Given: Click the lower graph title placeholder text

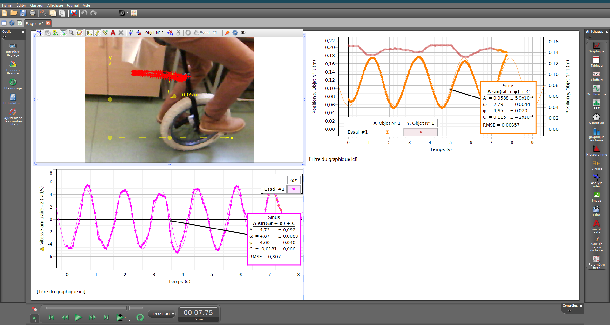Looking at the screenshot, I should [61, 292].
